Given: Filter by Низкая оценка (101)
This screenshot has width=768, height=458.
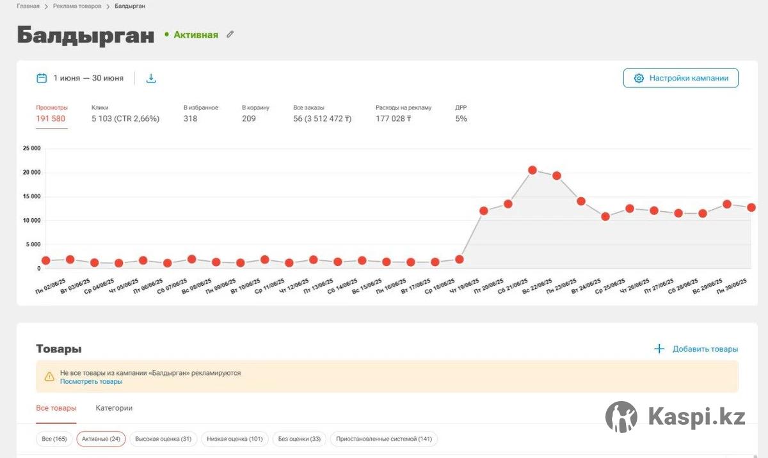Looking at the screenshot, I should [x=234, y=439].
